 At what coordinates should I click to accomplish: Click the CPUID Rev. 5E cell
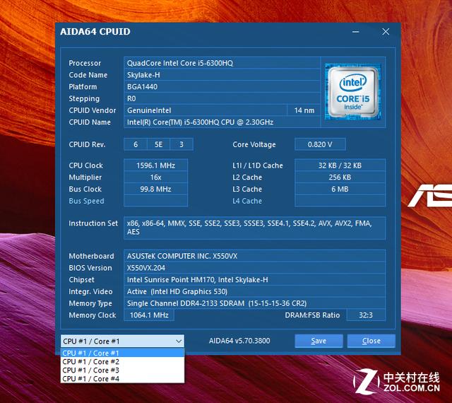(158, 144)
